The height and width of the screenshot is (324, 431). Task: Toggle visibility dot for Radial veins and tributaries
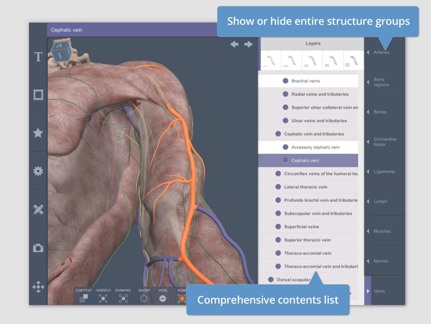[x=285, y=94]
